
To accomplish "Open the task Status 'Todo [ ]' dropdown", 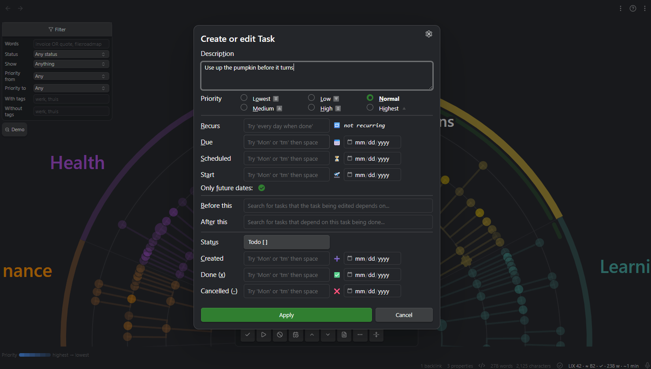I will click(x=286, y=242).
